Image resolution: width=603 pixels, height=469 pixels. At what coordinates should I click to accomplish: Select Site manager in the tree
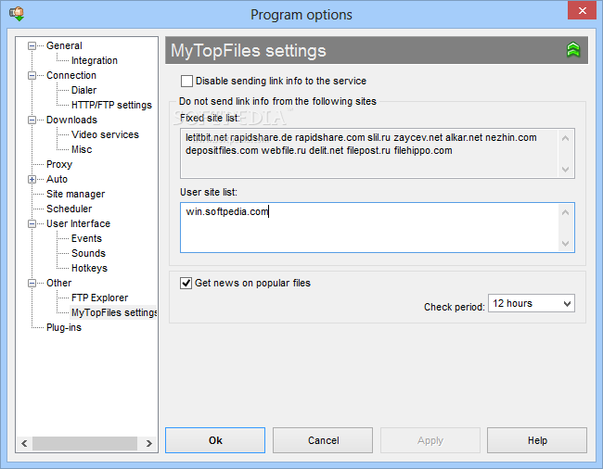point(75,194)
